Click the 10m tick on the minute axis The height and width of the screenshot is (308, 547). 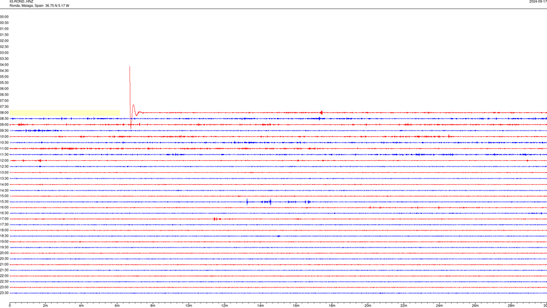189,306
